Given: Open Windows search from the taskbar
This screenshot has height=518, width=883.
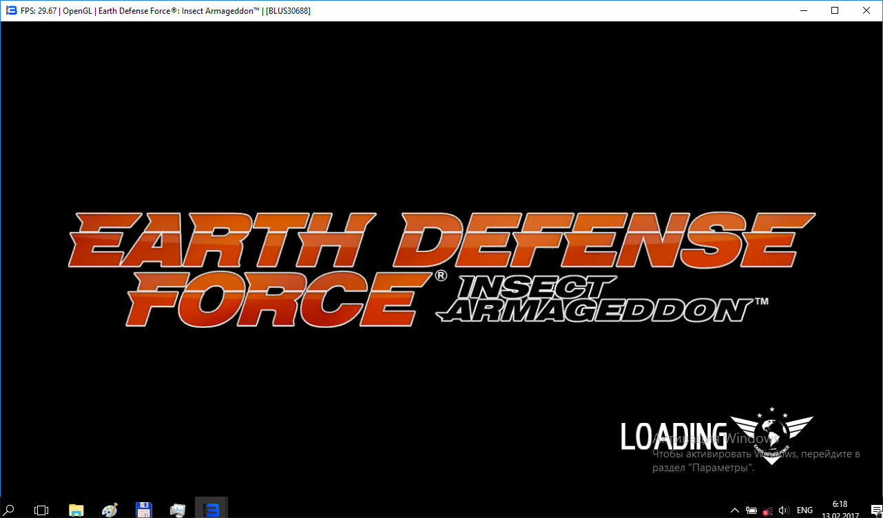Looking at the screenshot, I should 10,510.
